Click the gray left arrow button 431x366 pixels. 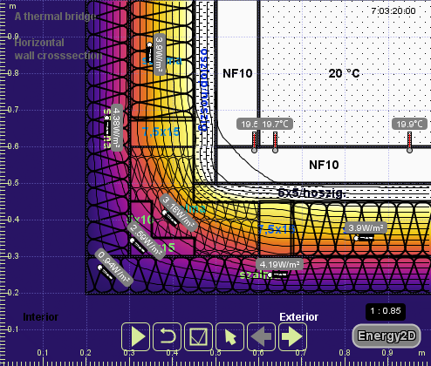coord(261,336)
